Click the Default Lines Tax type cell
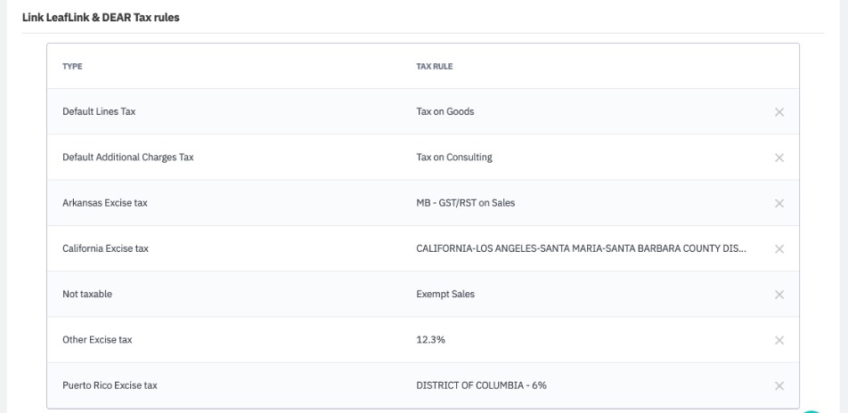The width and height of the screenshot is (848, 413). coord(99,112)
